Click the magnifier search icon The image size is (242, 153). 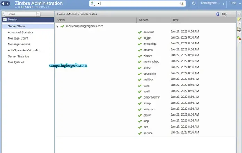tap(181, 3)
